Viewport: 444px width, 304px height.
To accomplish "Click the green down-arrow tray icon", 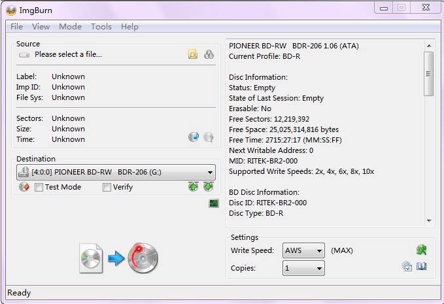I will click(209, 186).
